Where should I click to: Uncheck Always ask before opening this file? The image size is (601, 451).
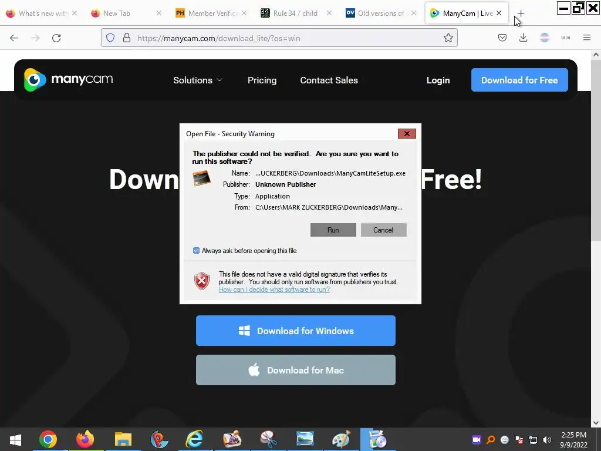click(x=196, y=250)
